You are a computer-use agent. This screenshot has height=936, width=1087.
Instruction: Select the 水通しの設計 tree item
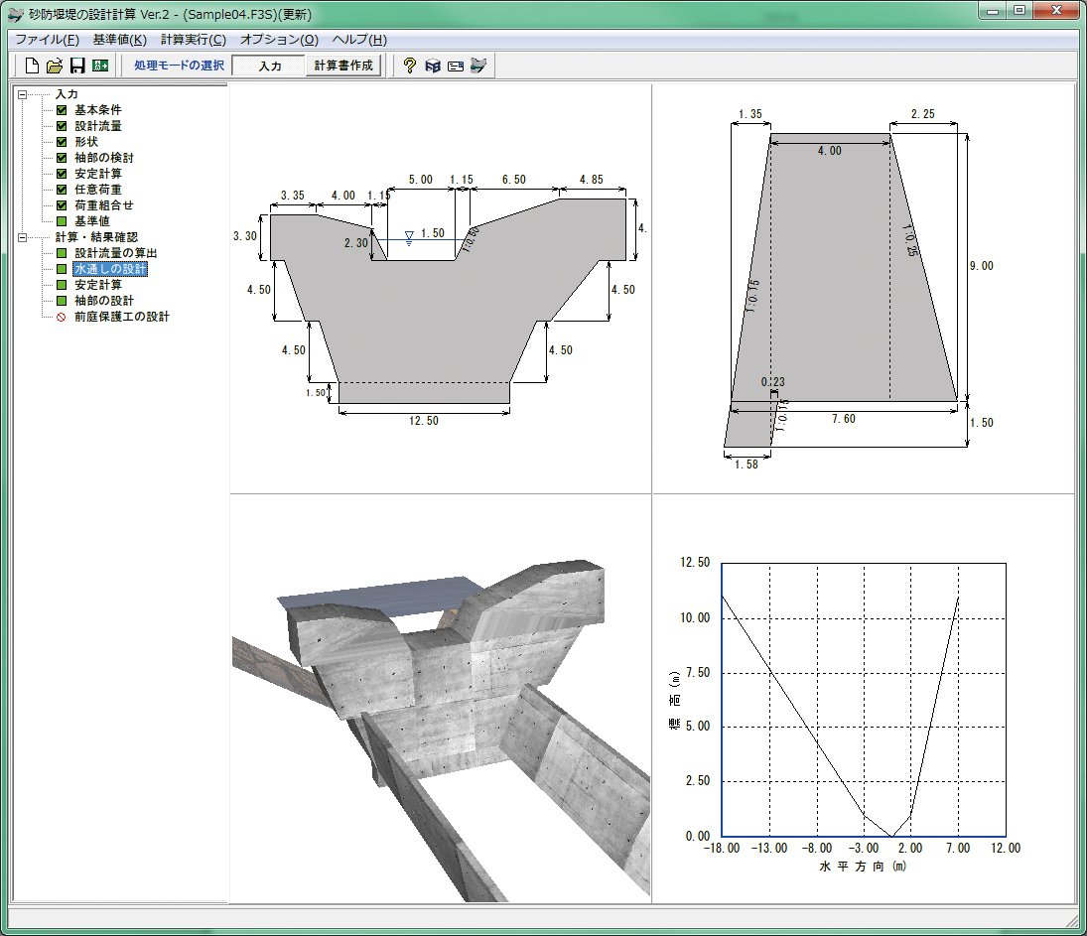(x=110, y=269)
